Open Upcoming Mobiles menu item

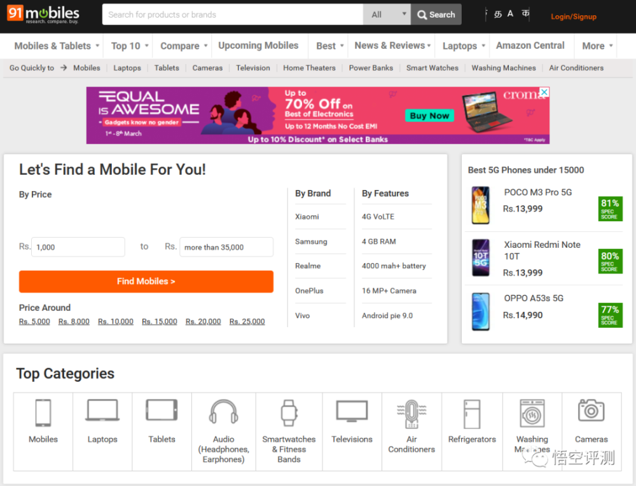(258, 45)
